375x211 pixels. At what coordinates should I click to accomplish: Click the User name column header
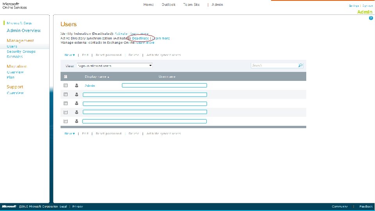pyautogui.click(x=167, y=77)
